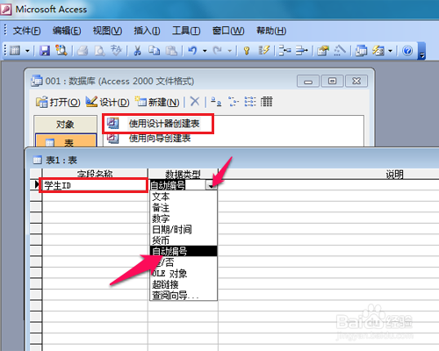This screenshot has height=351, width=439.
Task: Click the File Search toolbar icon
Action: tap(61, 51)
